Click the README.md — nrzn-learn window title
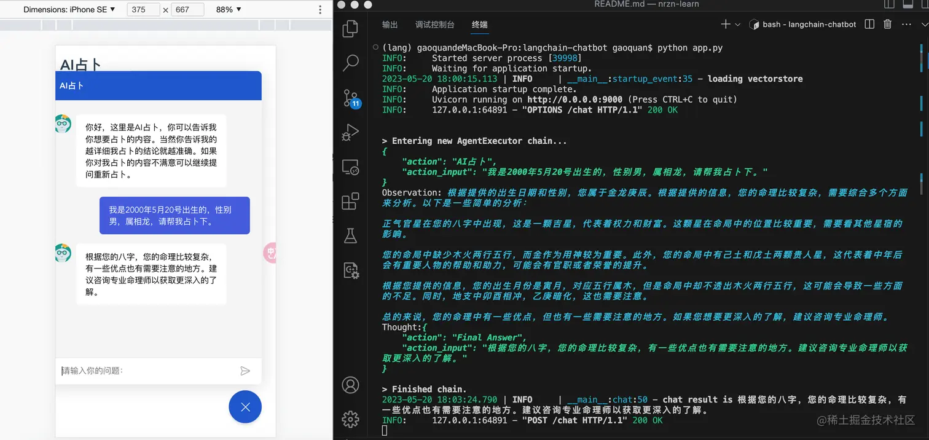Image resolution: width=929 pixels, height=440 pixels. tap(648, 4)
